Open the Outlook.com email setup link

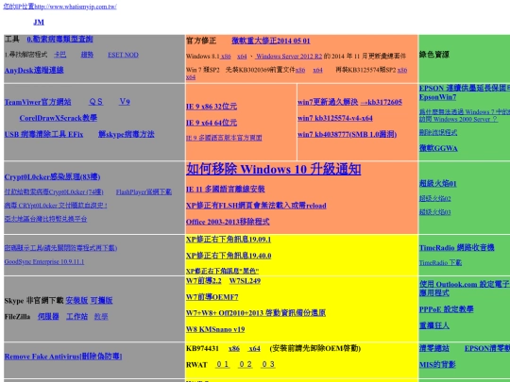click(465, 289)
